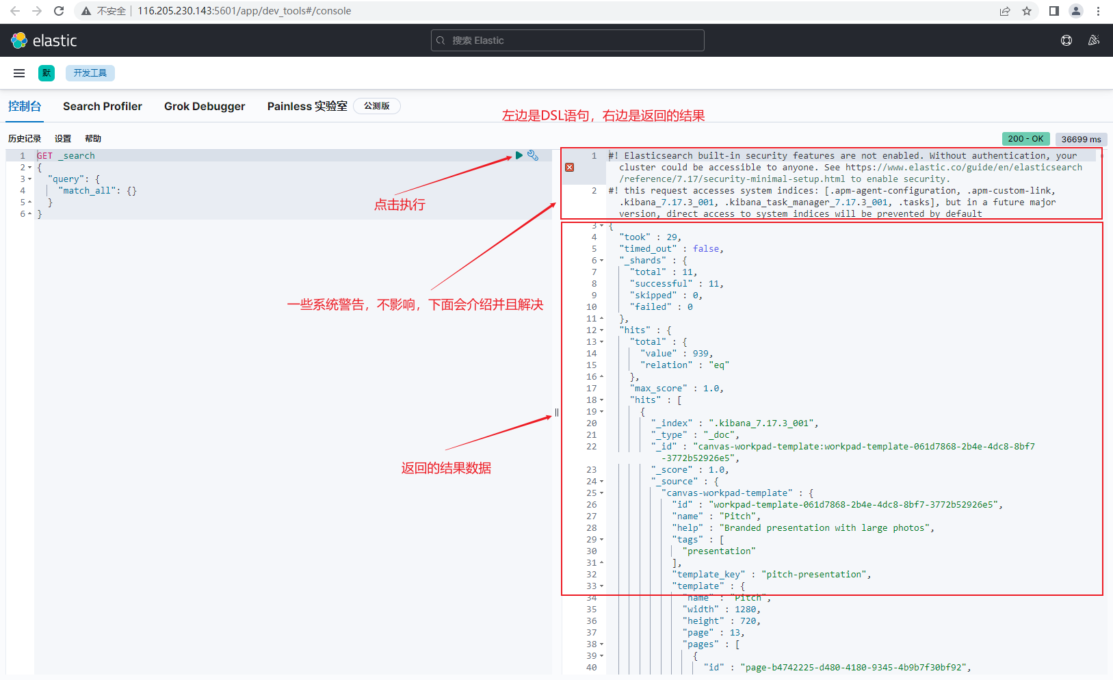This screenshot has width=1113, height=680.
Task: Bookmark this page with the star icon
Action: tap(1027, 11)
